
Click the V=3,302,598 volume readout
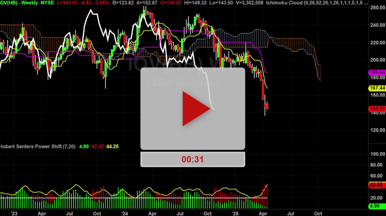click(x=249, y=3)
